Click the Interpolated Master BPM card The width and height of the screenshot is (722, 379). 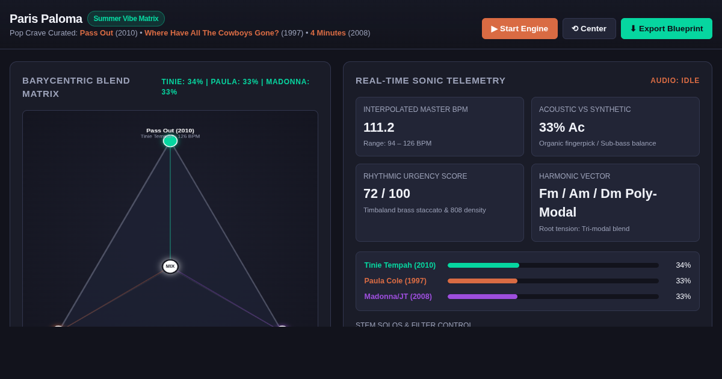click(x=440, y=126)
